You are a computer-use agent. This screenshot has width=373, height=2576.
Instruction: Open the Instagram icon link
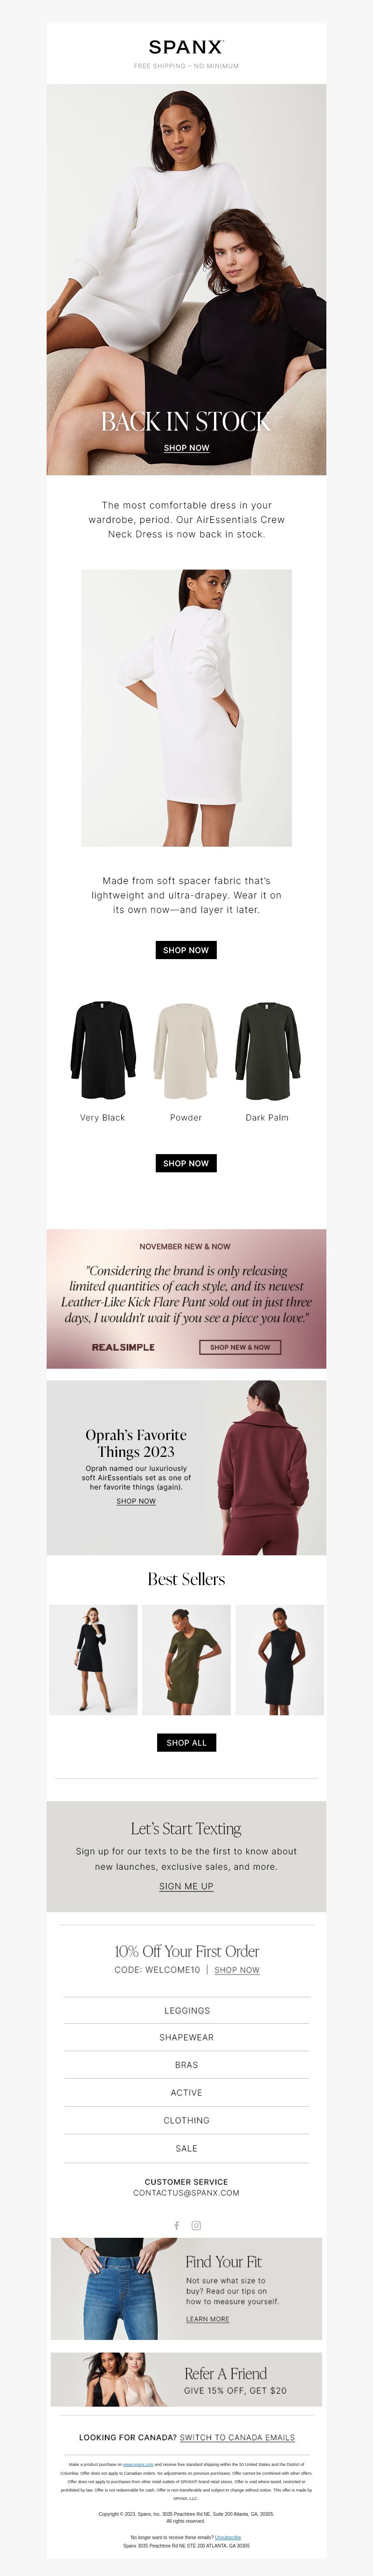(x=196, y=2225)
